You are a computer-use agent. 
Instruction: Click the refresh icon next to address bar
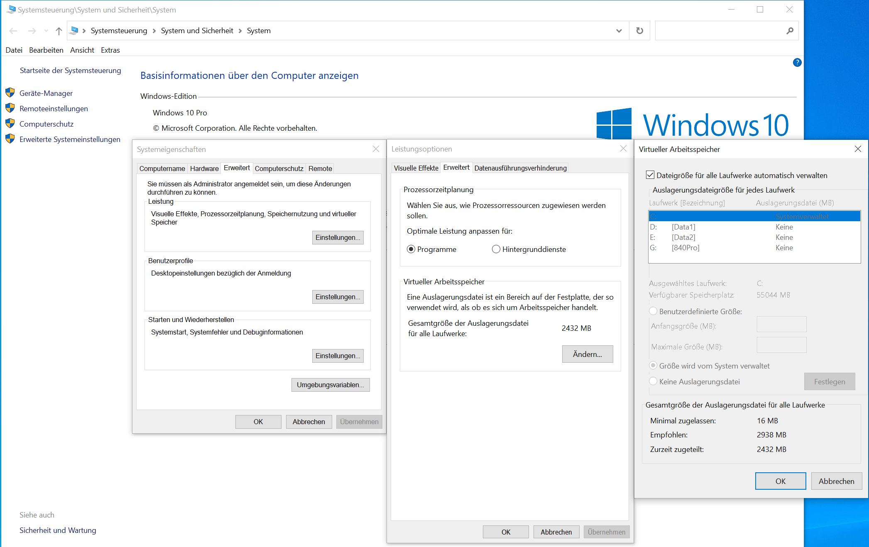[x=639, y=31]
